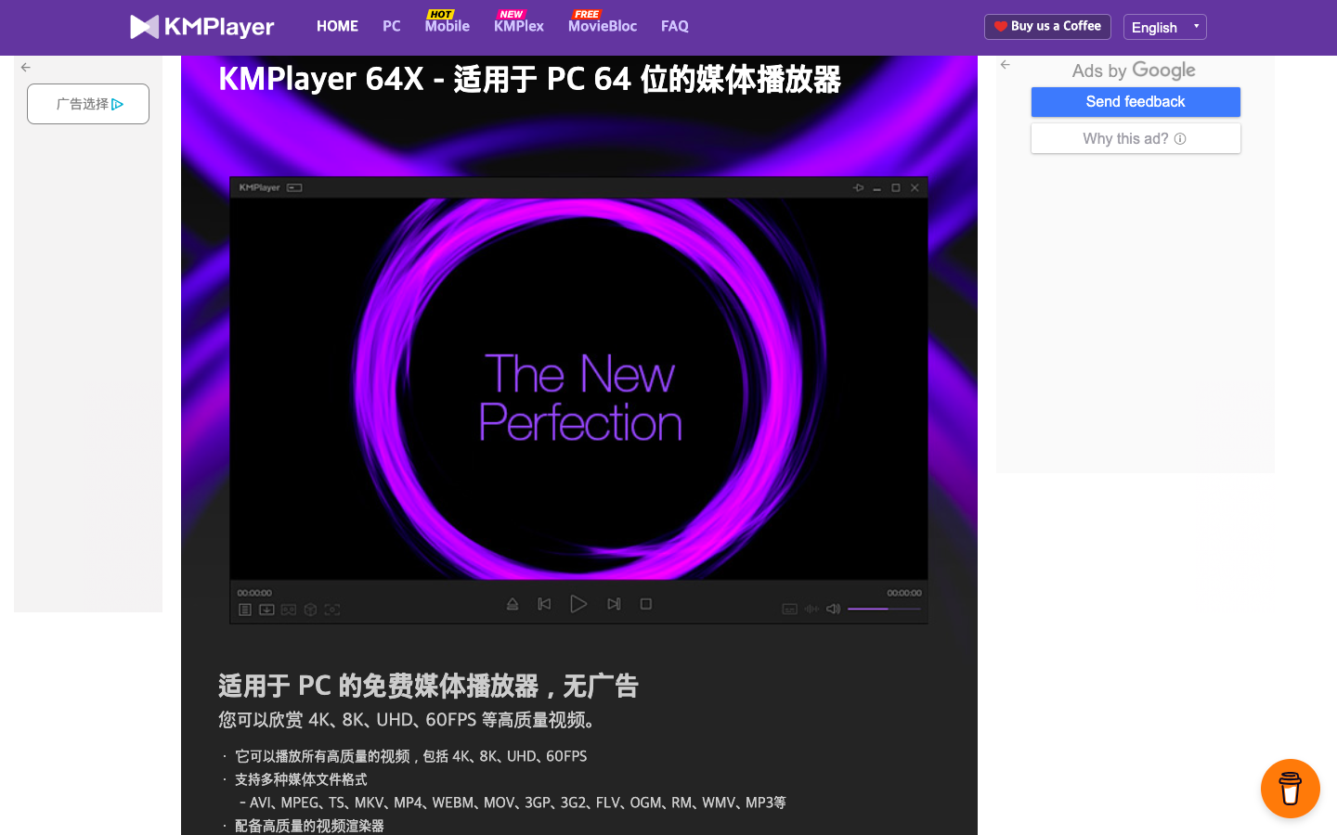Image resolution: width=1337 pixels, height=835 pixels.
Task: Click the left ad back arrow
Action: coord(26,67)
